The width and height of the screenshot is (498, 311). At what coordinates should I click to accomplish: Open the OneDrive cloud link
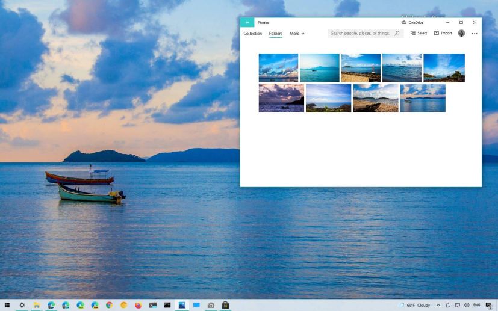412,23
